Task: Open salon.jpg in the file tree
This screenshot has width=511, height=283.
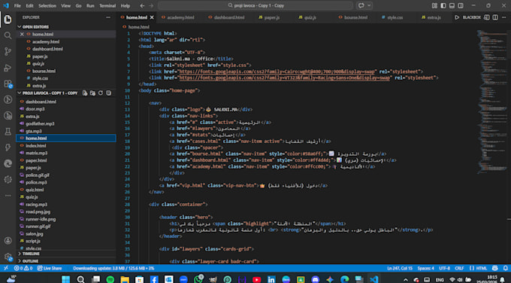Action: [35, 234]
